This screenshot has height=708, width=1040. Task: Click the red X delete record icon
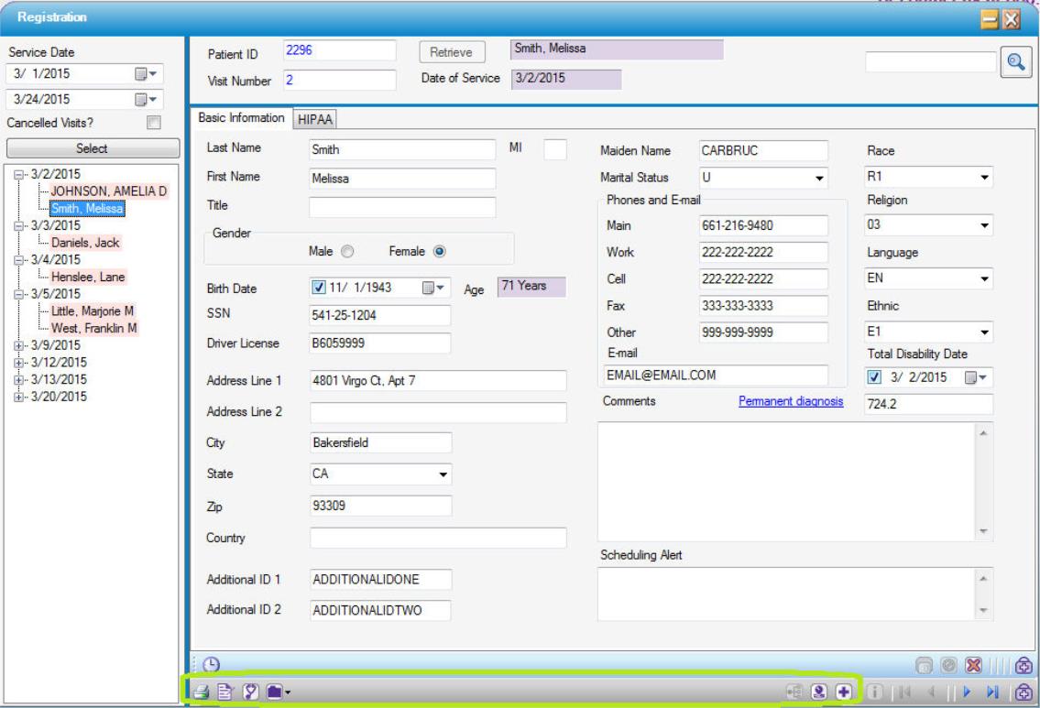[972, 664]
